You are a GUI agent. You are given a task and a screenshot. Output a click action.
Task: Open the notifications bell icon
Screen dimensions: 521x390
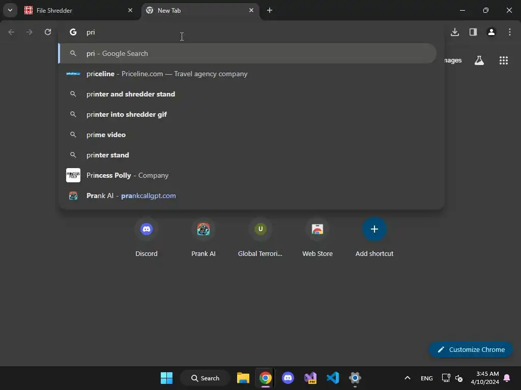pyautogui.click(x=507, y=378)
